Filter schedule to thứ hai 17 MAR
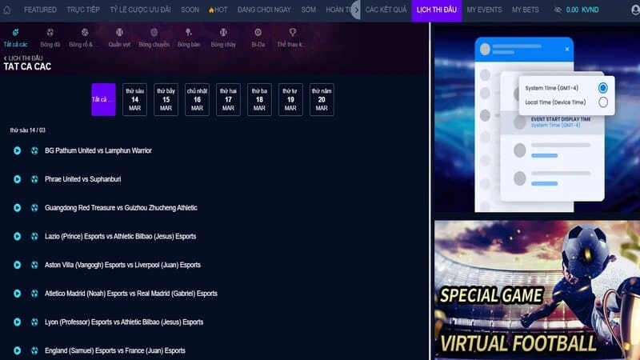The width and height of the screenshot is (640, 360). pos(228,99)
